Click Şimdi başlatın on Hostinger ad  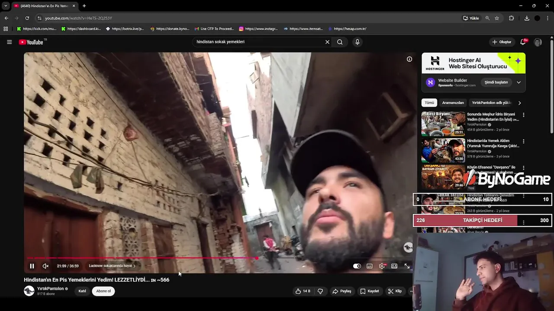coord(496,82)
